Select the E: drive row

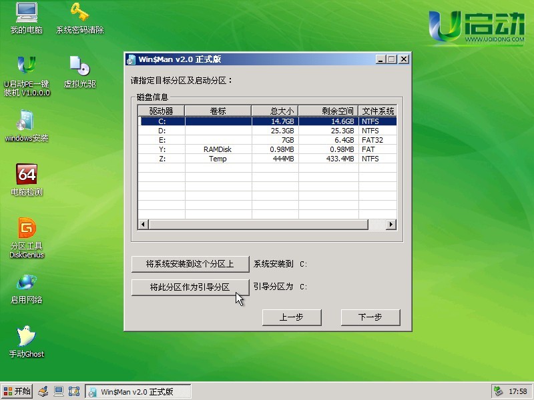point(268,140)
